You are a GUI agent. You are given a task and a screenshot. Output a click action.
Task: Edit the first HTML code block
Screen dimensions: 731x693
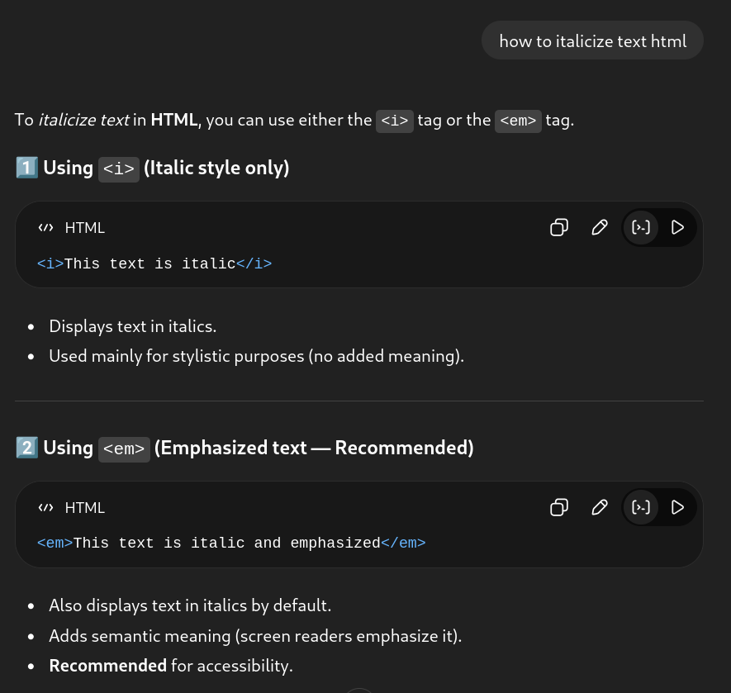pos(600,228)
